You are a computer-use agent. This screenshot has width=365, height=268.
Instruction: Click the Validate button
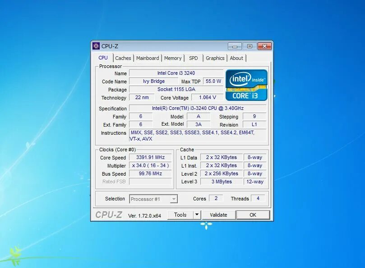218,215
